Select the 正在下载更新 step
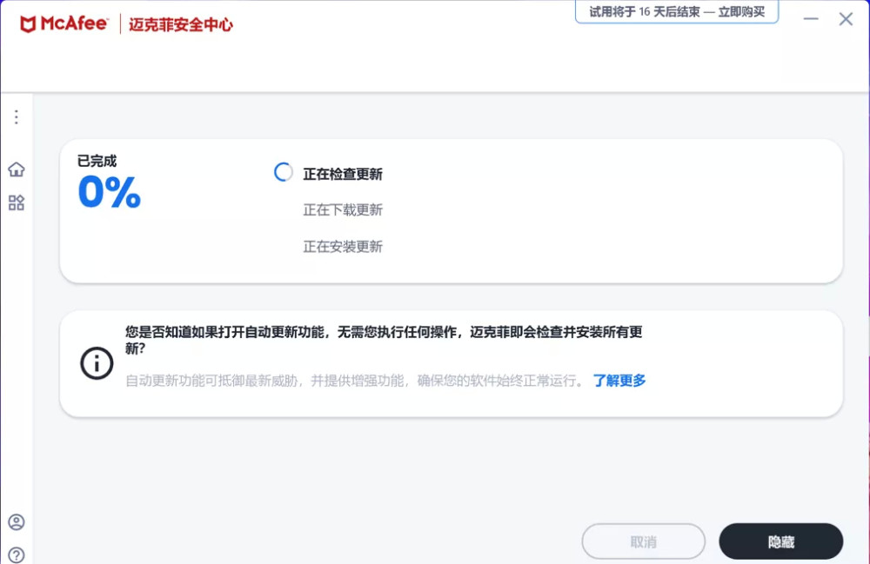This screenshot has height=564, width=870. 343,210
